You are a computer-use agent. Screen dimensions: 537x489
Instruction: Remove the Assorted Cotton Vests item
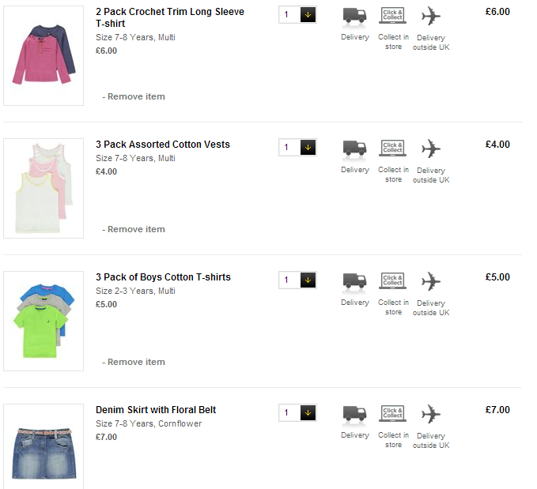point(134,229)
